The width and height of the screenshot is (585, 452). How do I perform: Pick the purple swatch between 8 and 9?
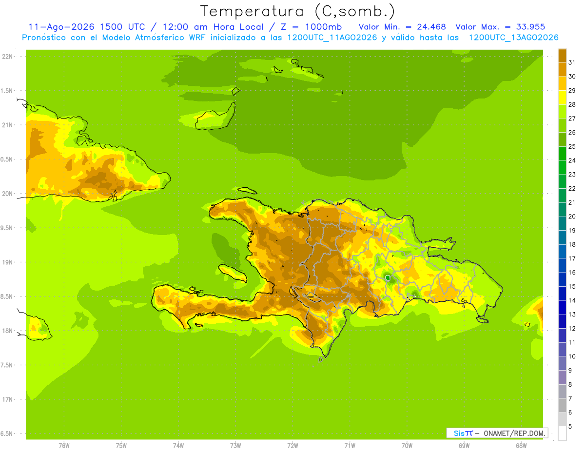[562, 377]
